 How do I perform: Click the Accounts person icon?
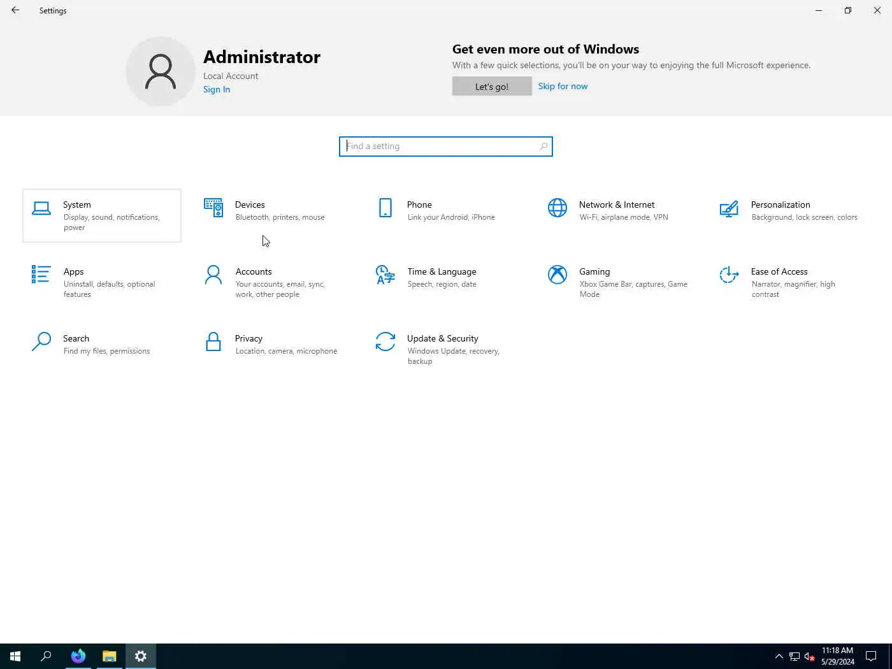tap(213, 275)
